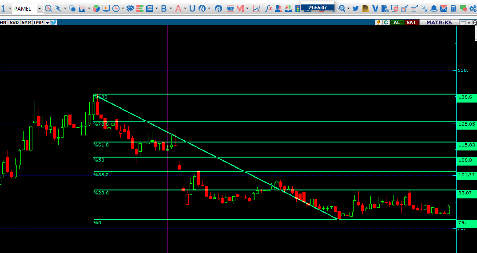Click the expand window arrow icon

pyautogui.click(x=414, y=8)
